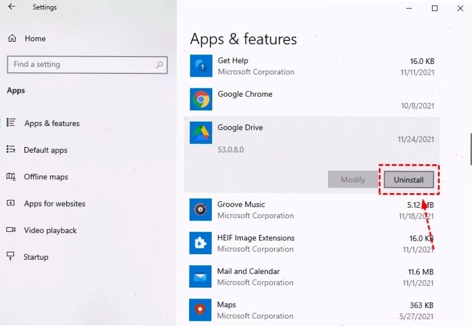Click the Offline maps sidebar icon

point(11,176)
